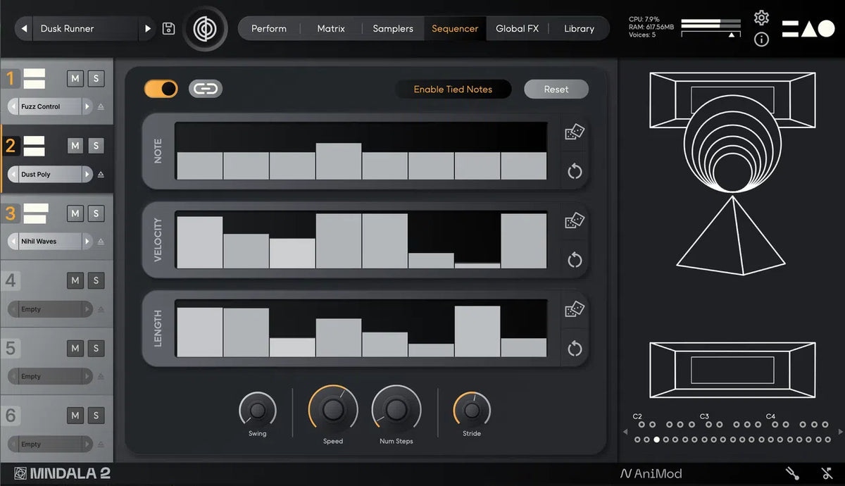The image size is (845, 486).
Task: Click the link chain icon in sequencer
Action: coord(205,89)
